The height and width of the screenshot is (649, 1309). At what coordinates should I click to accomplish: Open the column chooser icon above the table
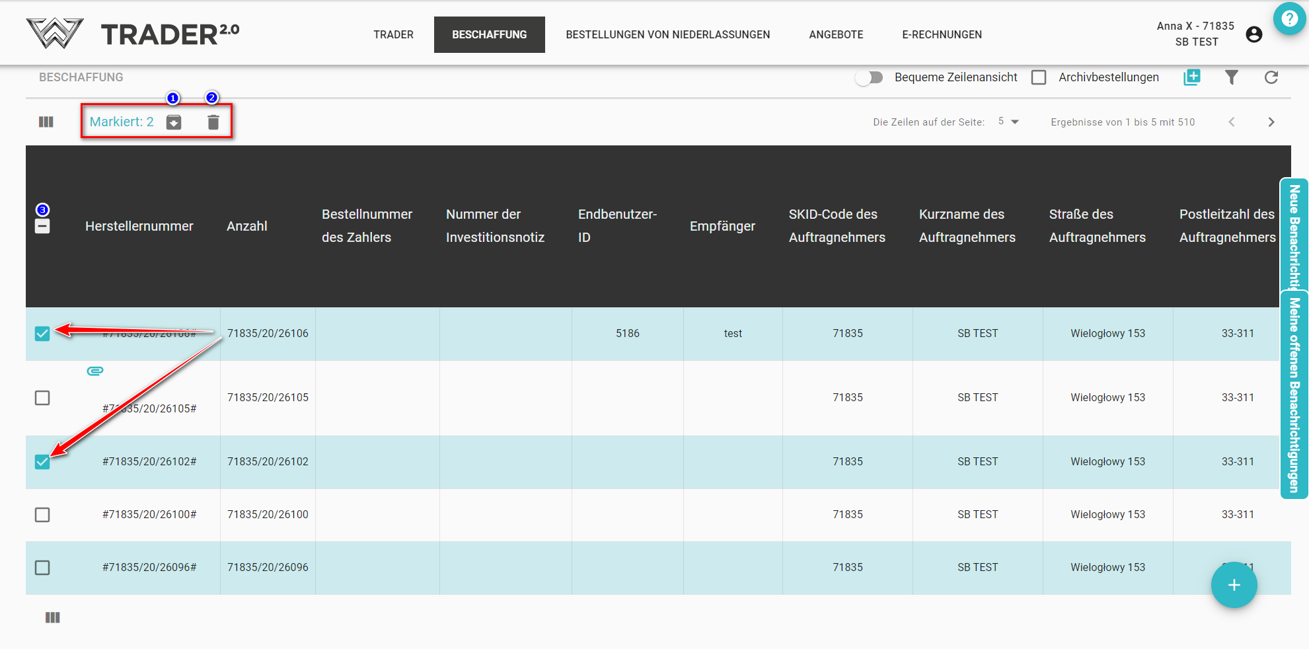(46, 122)
